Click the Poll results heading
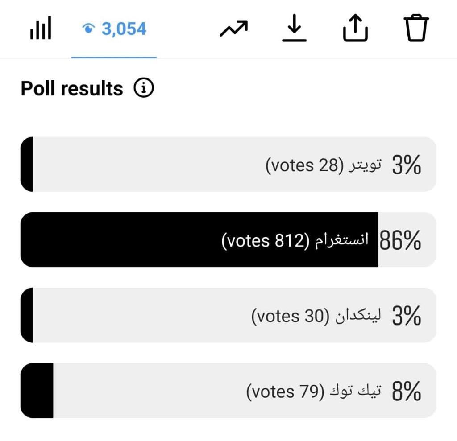This screenshot has width=457, height=441. click(72, 88)
